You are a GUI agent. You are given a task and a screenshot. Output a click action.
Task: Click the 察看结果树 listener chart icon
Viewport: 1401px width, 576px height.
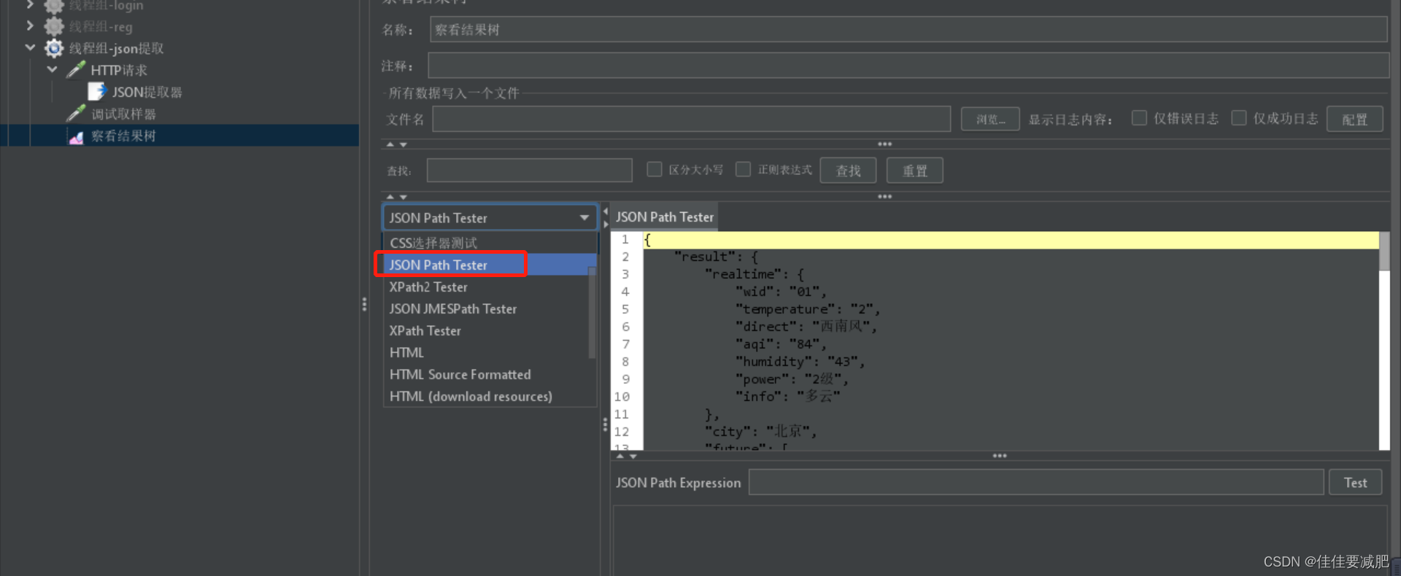(76, 136)
